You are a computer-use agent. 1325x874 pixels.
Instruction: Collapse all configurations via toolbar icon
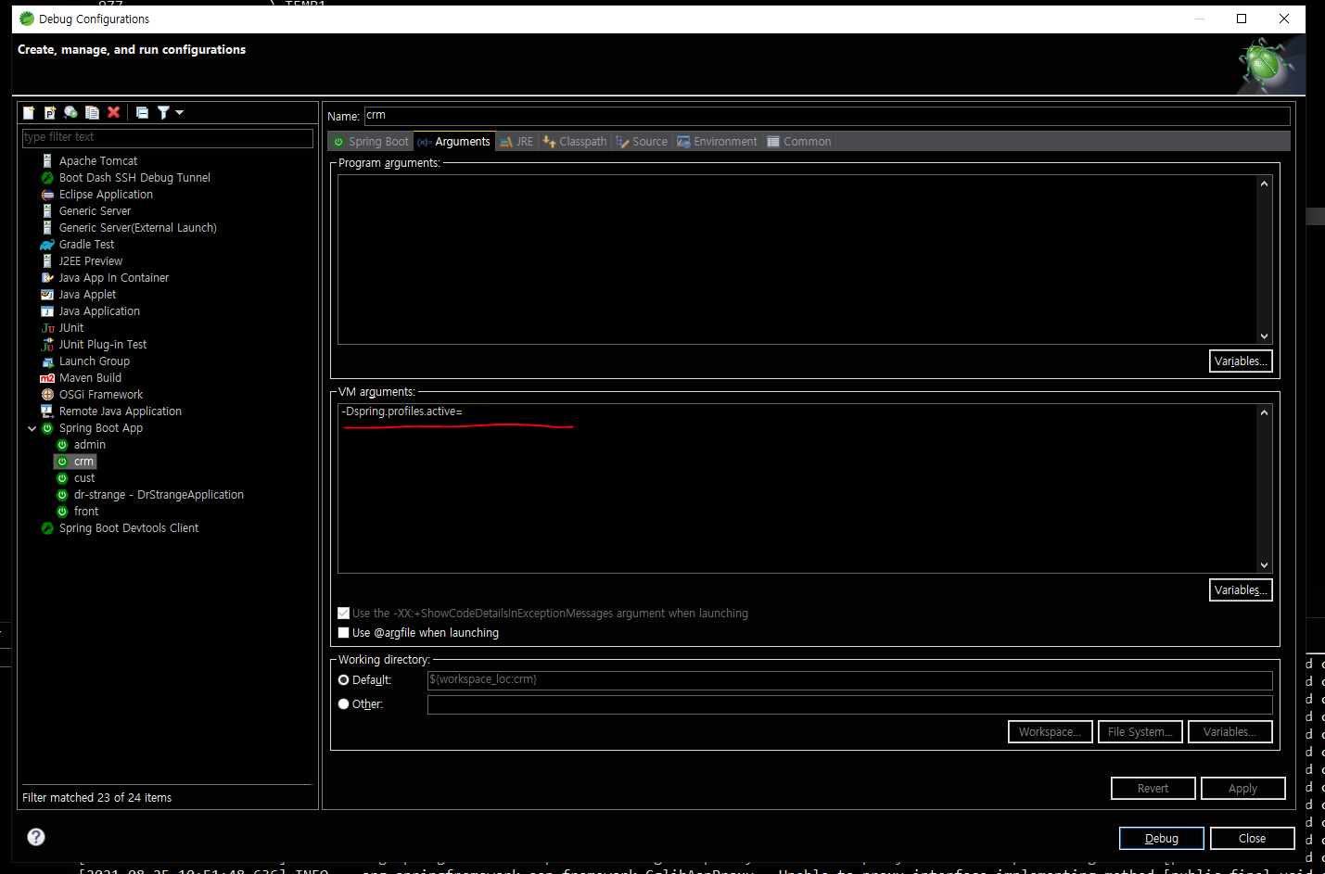[142, 112]
